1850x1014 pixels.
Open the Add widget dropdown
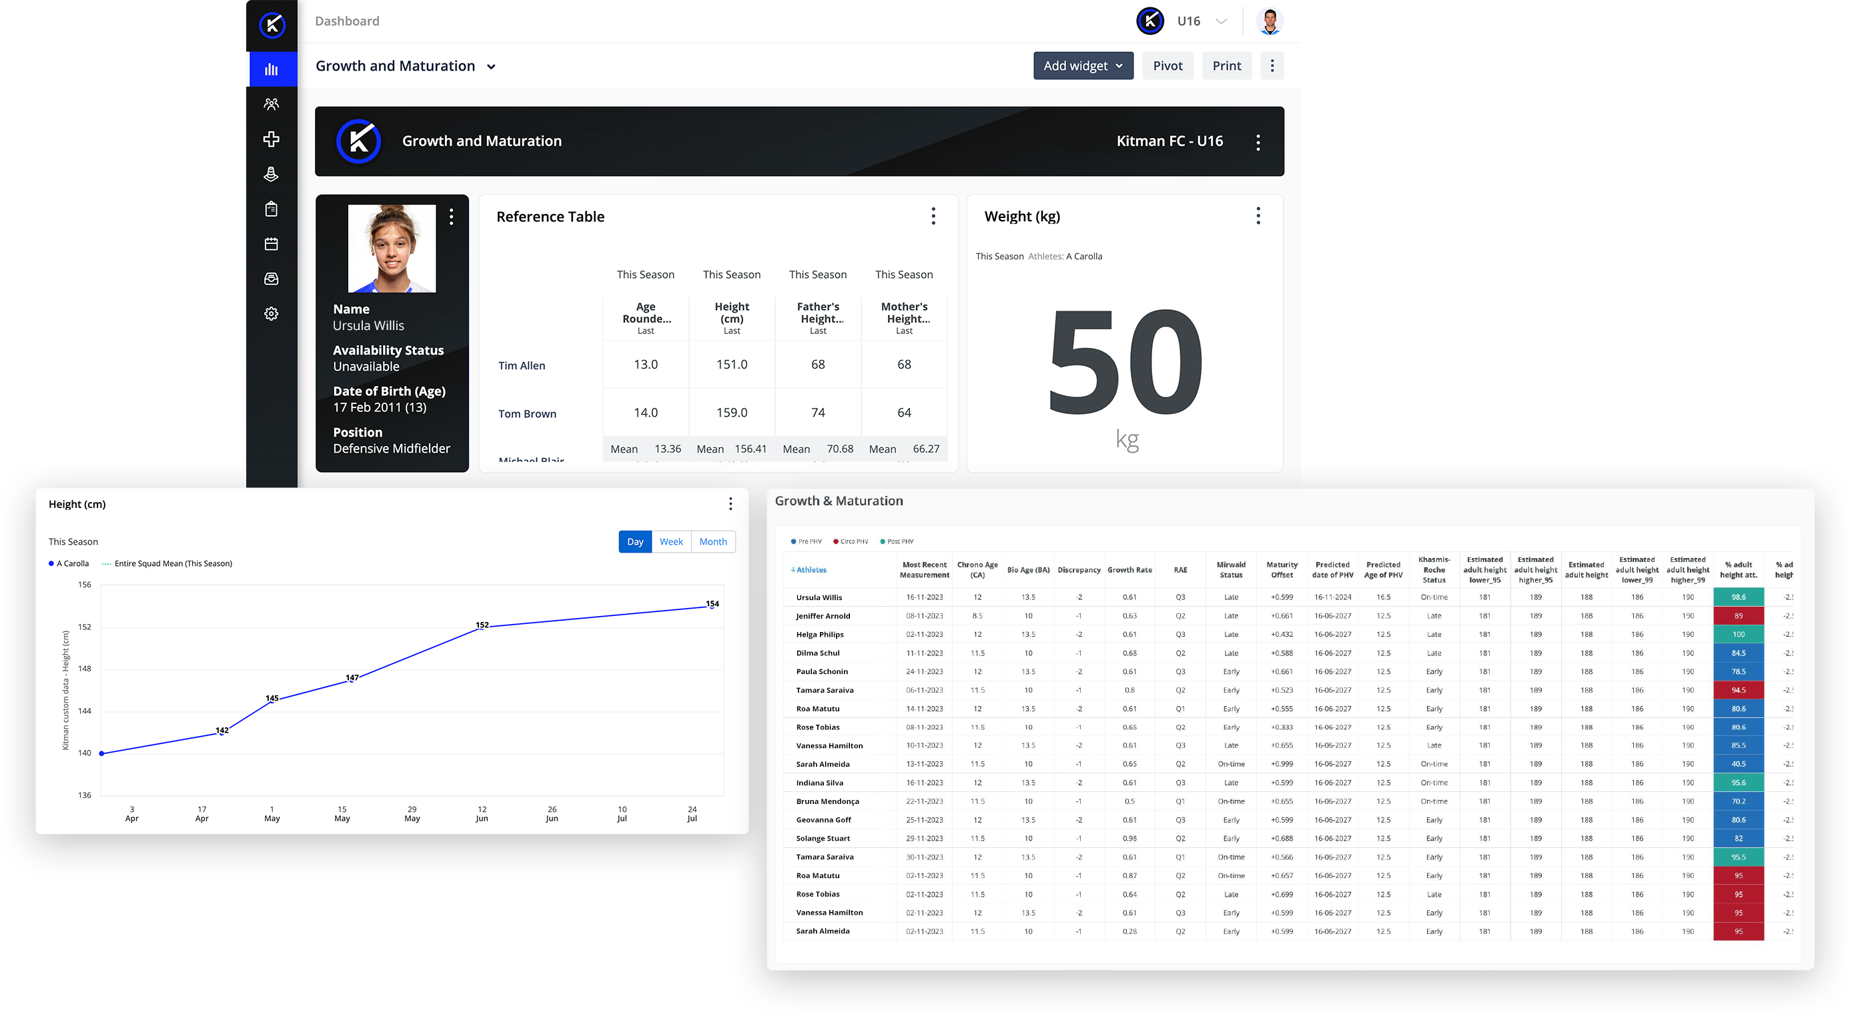[x=1082, y=66]
